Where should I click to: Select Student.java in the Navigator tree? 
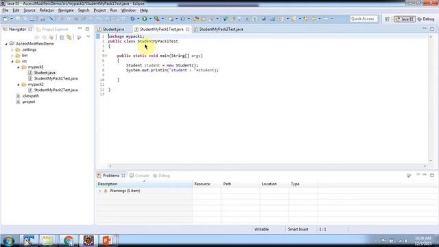pos(45,73)
